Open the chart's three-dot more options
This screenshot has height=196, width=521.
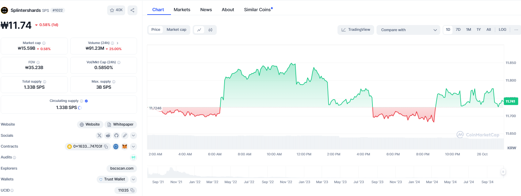[516, 30]
